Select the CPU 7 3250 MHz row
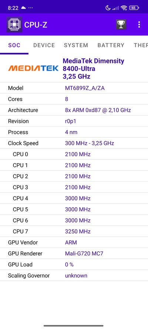This screenshot has height=329, width=148. point(74,231)
